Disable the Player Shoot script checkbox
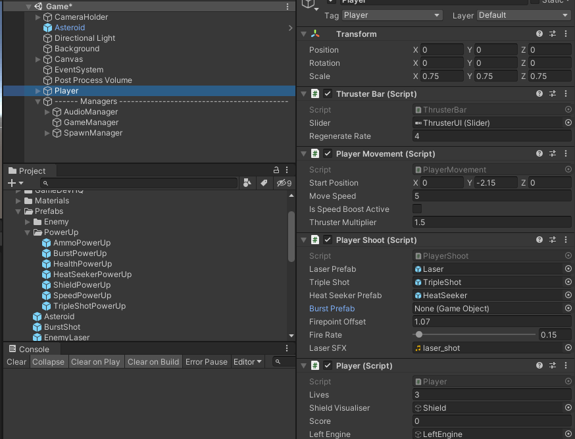Screen dimensions: 575x439 click(x=328, y=240)
